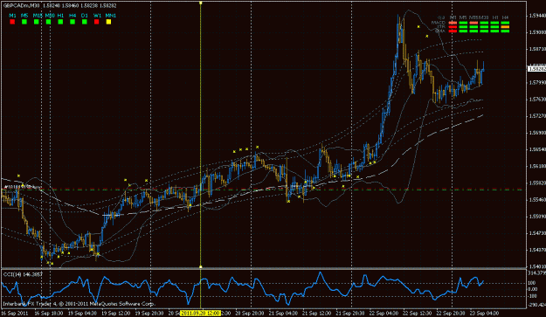Click the yellow MN1 timeframe indicator square
Image resolution: width=546 pixels, height=317 pixels.
pos(108,22)
